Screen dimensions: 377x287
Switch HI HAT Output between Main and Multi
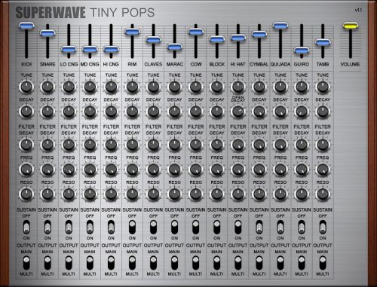(x=238, y=263)
